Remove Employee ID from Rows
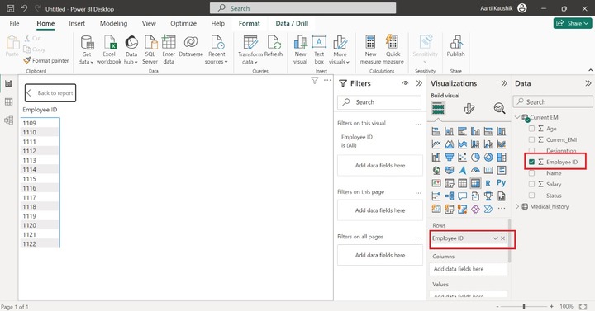The image size is (595, 311). 502,238
